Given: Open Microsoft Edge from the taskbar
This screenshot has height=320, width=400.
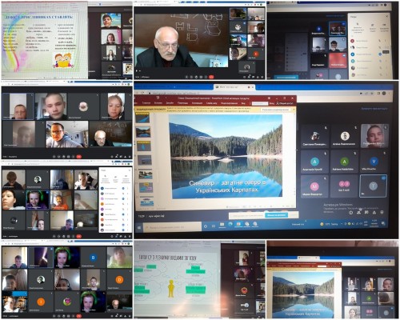Looking at the screenshot, I should (x=230, y=225).
